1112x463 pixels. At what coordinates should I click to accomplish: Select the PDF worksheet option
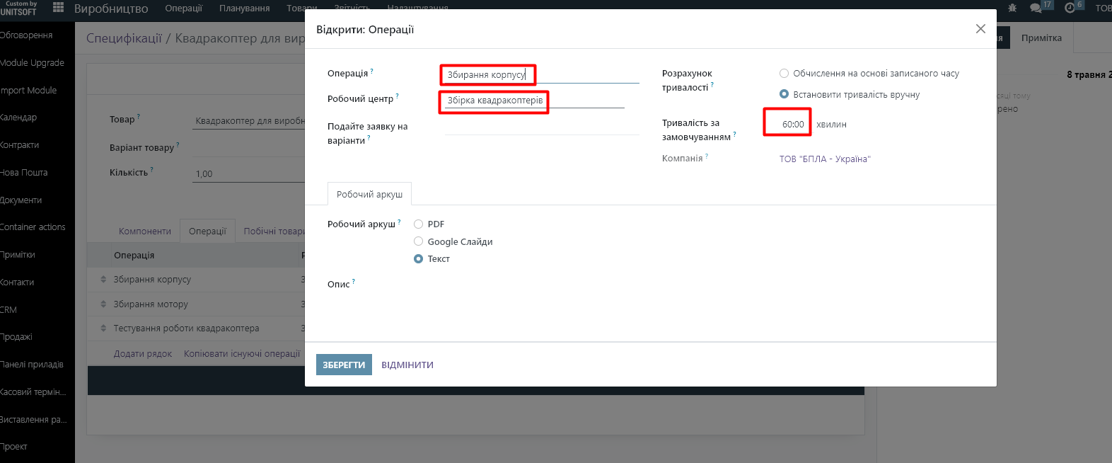pyautogui.click(x=419, y=224)
